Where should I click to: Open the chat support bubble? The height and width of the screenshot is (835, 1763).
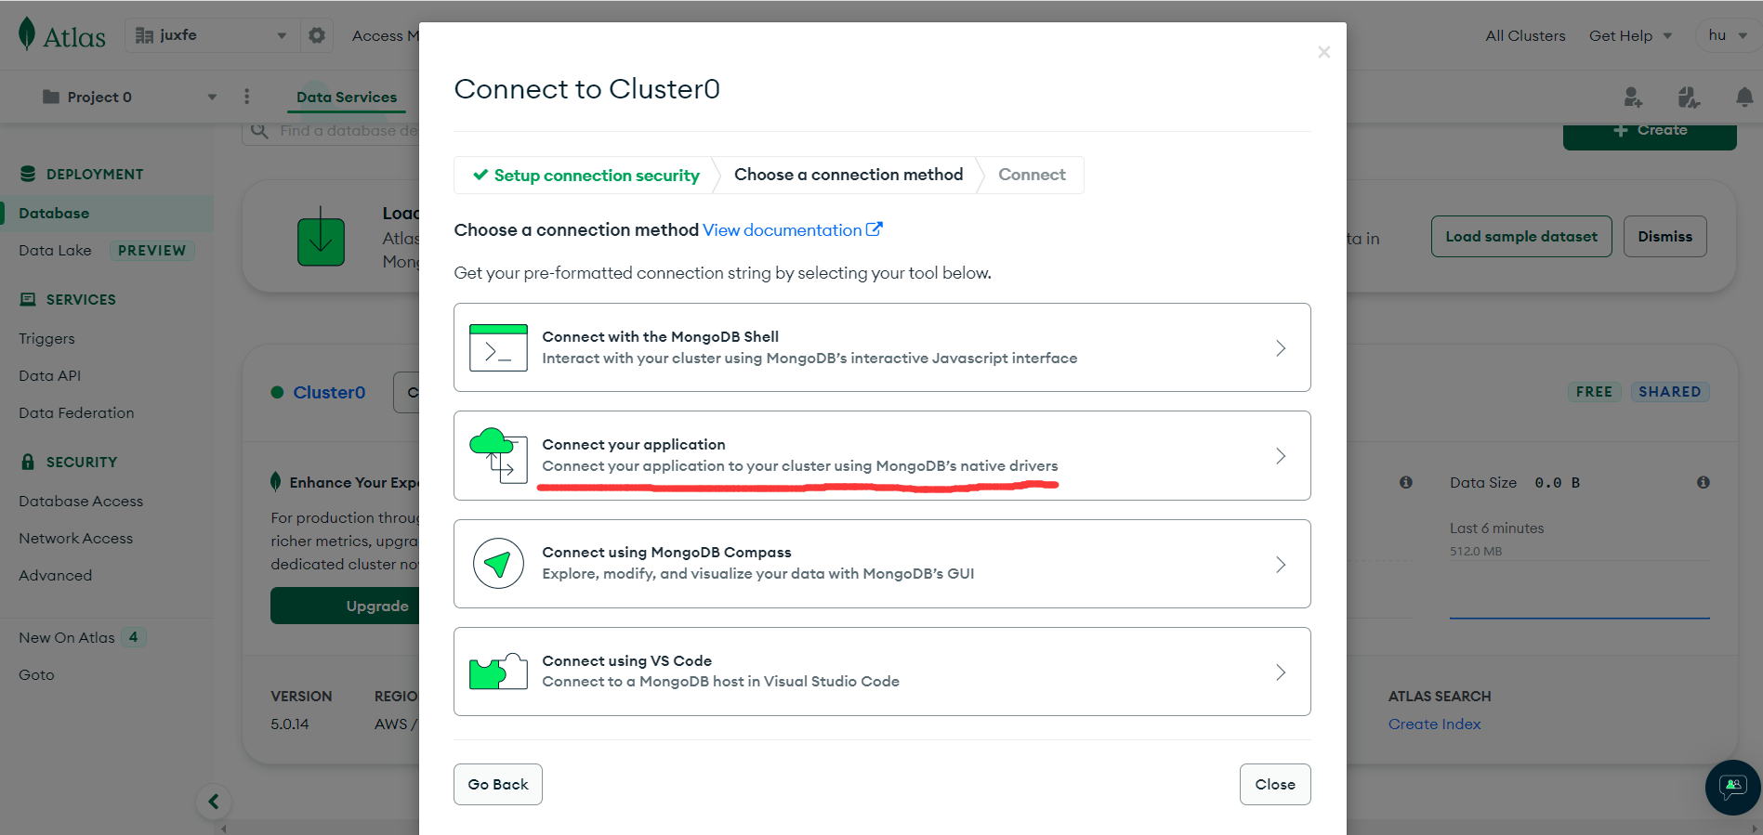(x=1732, y=787)
